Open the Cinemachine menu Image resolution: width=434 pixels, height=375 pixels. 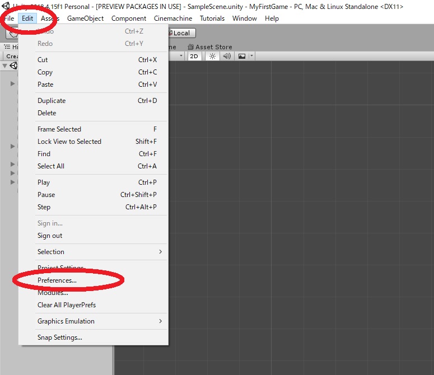pyautogui.click(x=173, y=18)
